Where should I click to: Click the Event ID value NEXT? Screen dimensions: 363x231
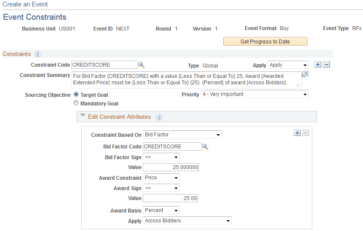click(123, 29)
